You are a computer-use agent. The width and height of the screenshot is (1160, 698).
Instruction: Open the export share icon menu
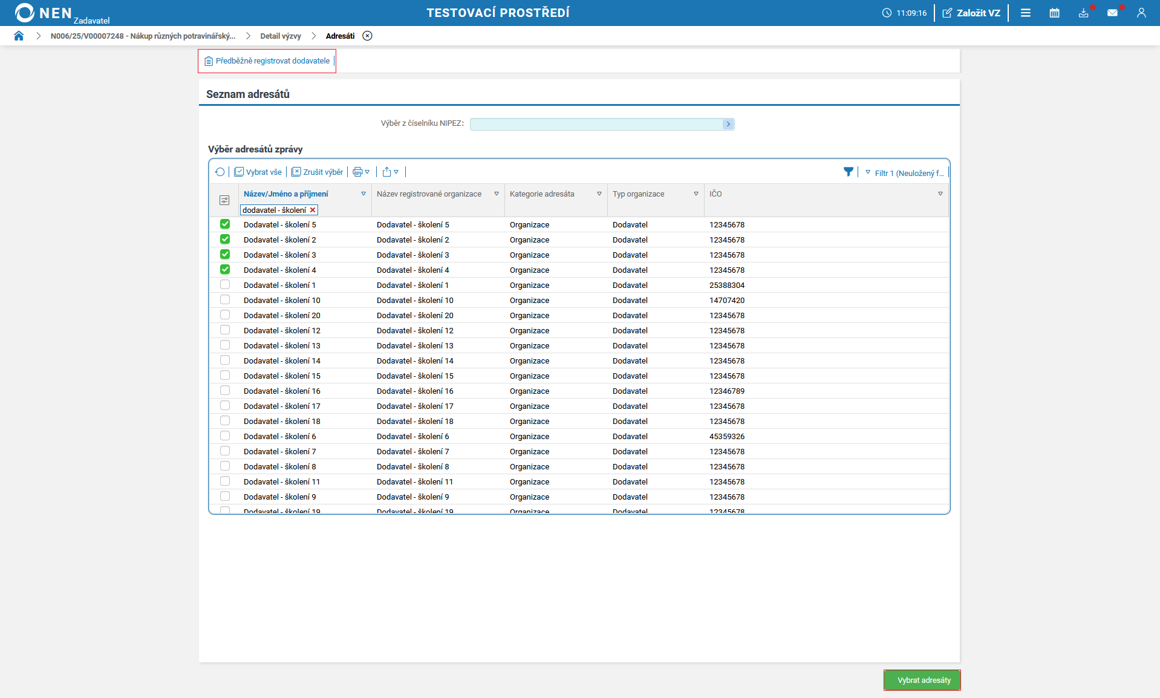click(390, 172)
